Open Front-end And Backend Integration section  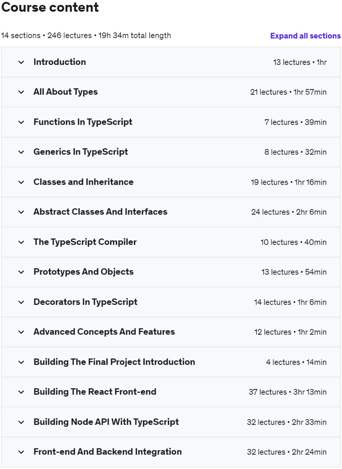(x=108, y=452)
